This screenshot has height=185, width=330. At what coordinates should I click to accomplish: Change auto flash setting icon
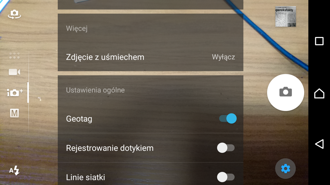click(x=14, y=170)
